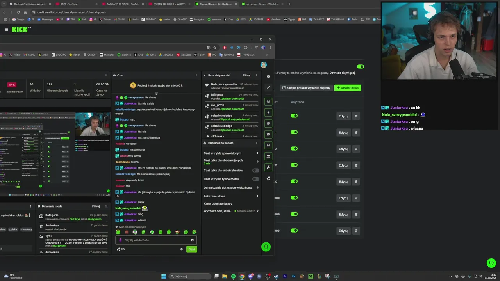This screenshot has height=281, width=500.
Task: Toggle the last reward's enabled switch
Action: 294,231
